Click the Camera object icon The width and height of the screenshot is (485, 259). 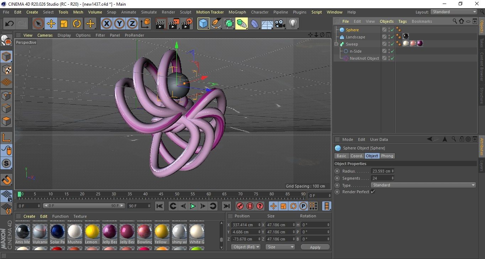pyautogui.click(x=280, y=24)
